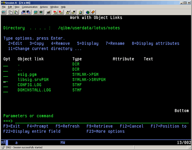Click the STMF type for CONFIG.LOG
Image resolution: width=192 pixels, height=150 pixels.
77,85
